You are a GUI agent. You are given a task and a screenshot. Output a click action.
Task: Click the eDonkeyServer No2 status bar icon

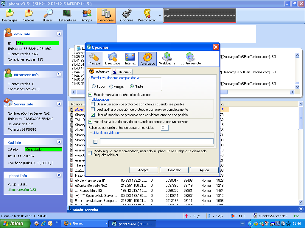[x=255, y=216]
